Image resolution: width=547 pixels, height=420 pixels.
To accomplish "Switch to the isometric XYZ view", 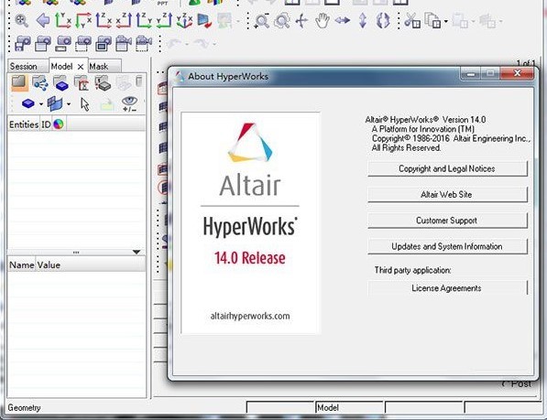I will click(184, 20).
